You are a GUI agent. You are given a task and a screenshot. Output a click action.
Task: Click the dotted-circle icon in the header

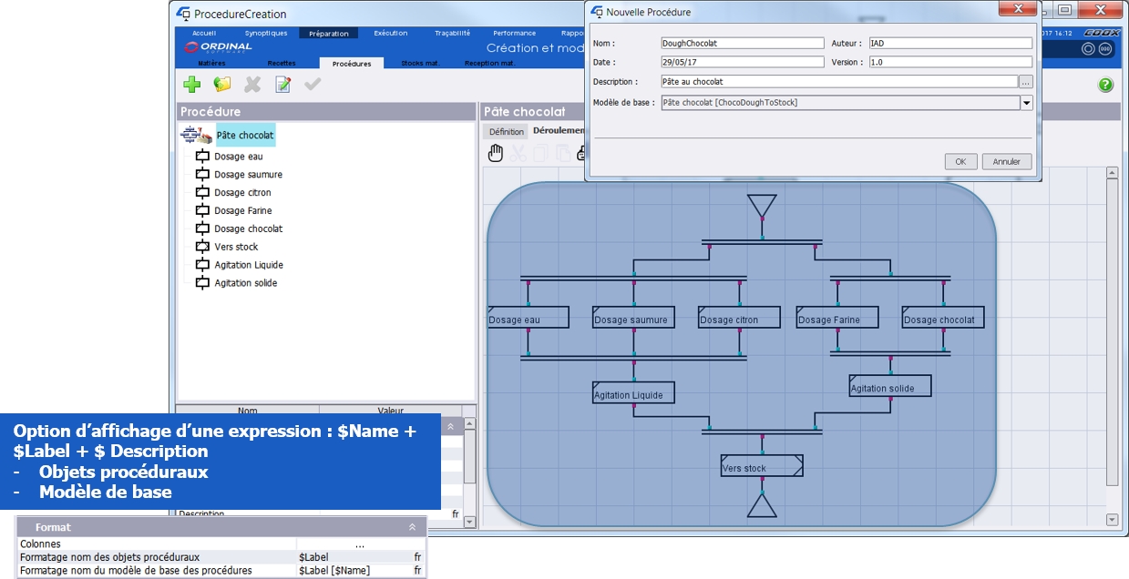pos(1104,49)
